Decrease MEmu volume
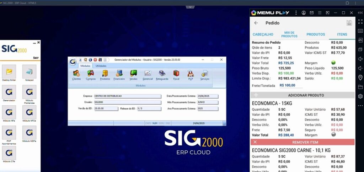364x172 pixels. [360, 68]
